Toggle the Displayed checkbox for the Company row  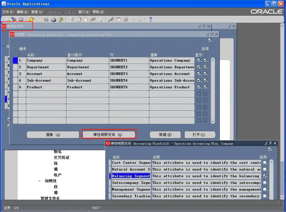click(x=199, y=61)
